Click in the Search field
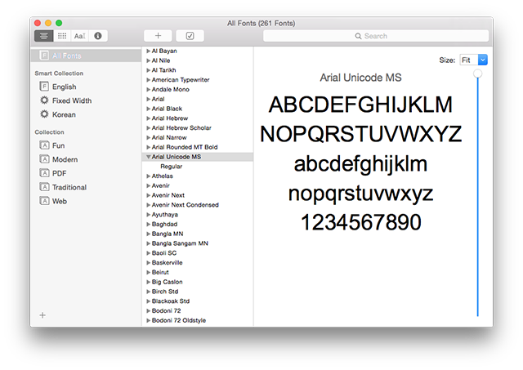Viewport: 523px width, 370px height. point(376,36)
